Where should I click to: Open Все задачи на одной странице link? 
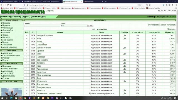point(161,25)
